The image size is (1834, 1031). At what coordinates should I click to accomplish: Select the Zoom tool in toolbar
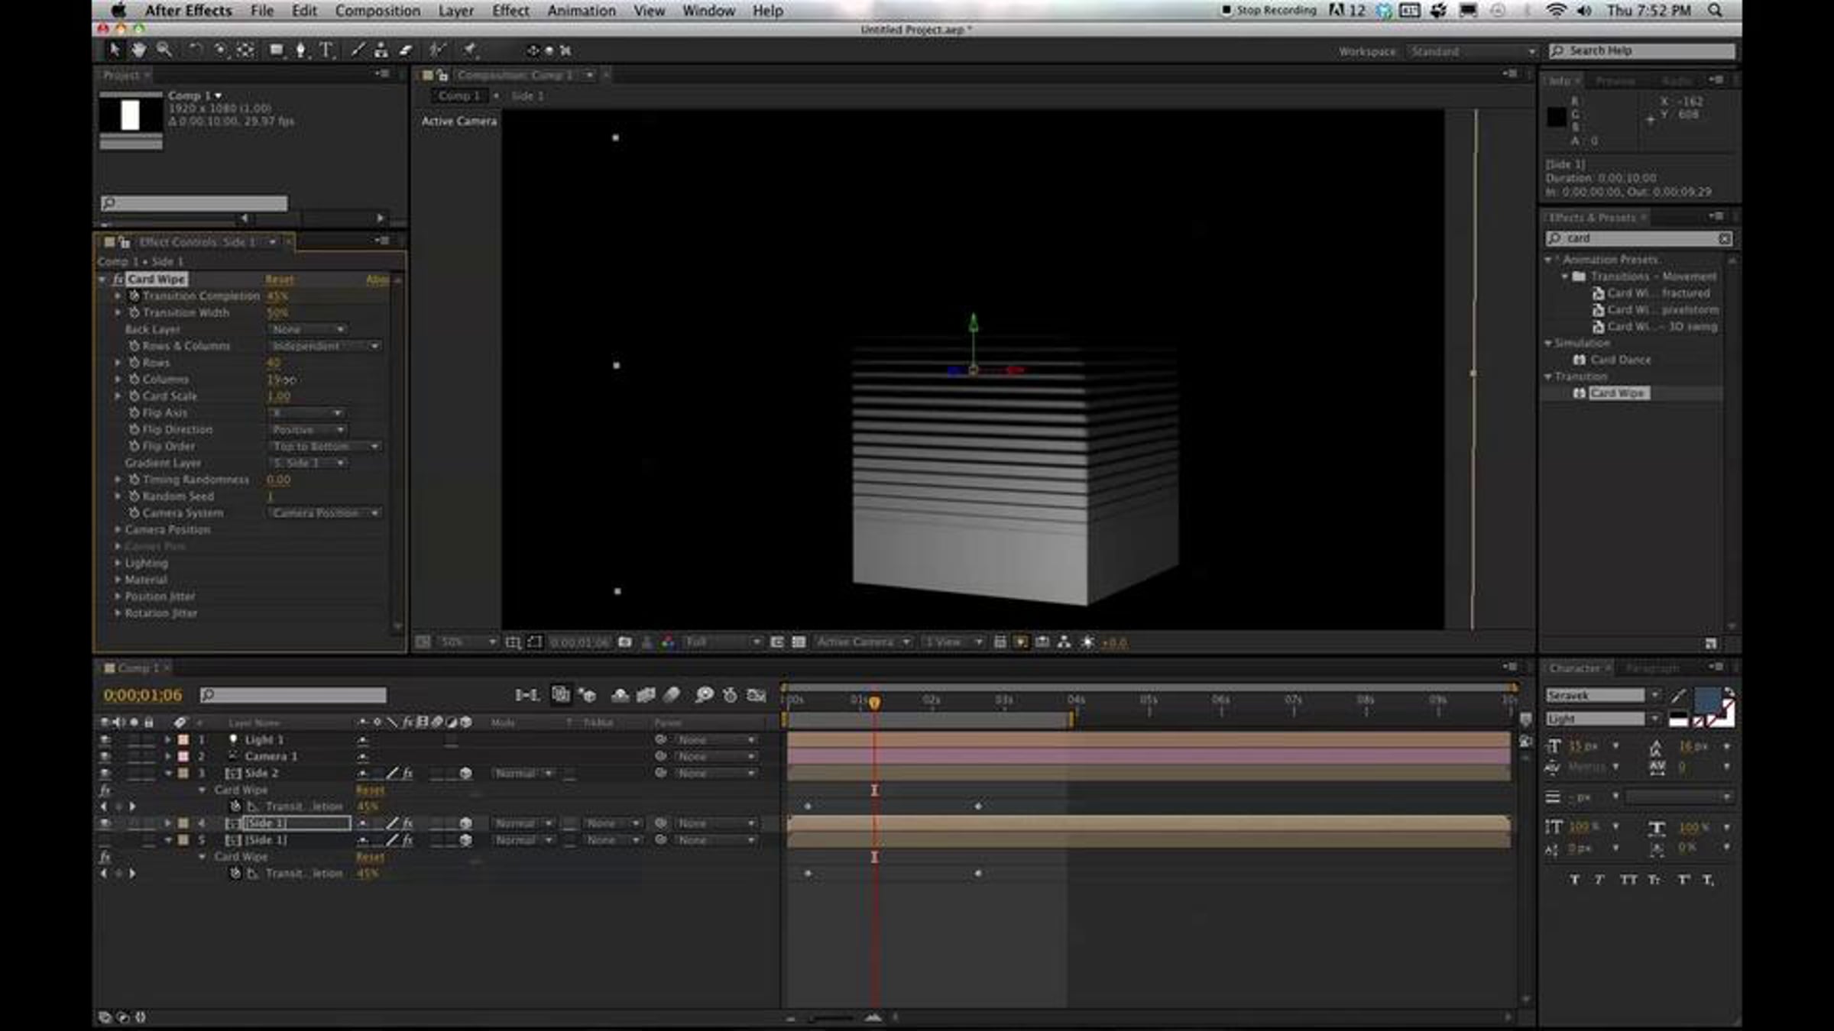164,50
